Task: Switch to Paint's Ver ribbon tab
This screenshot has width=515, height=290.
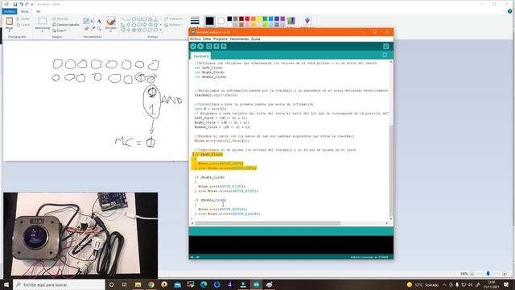Action: click(x=39, y=11)
